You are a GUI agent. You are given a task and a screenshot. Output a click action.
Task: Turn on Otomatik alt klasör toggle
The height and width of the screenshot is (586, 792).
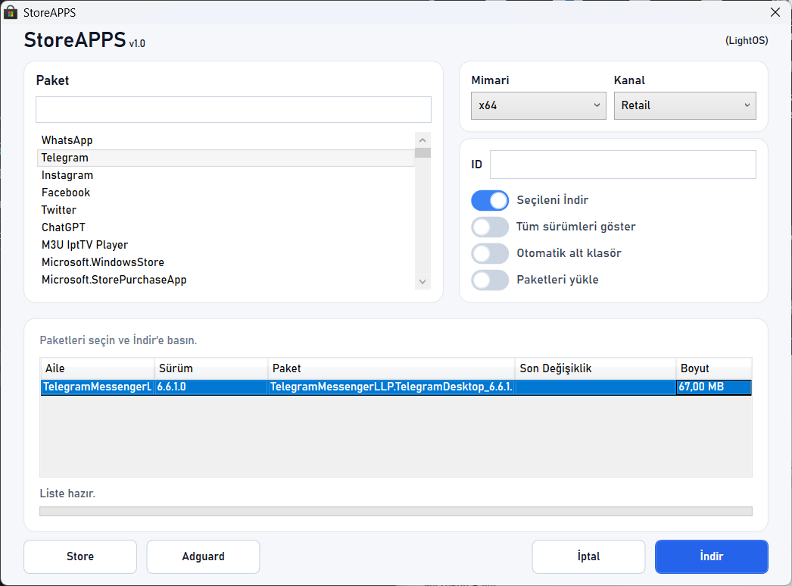coord(489,253)
